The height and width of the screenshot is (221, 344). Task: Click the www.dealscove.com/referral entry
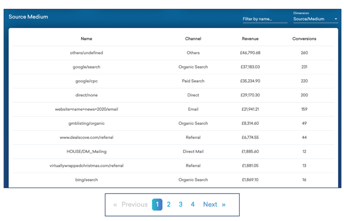(x=86, y=137)
